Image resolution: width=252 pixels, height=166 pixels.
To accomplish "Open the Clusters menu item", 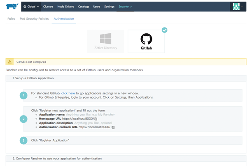I will click(x=48, y=7).
